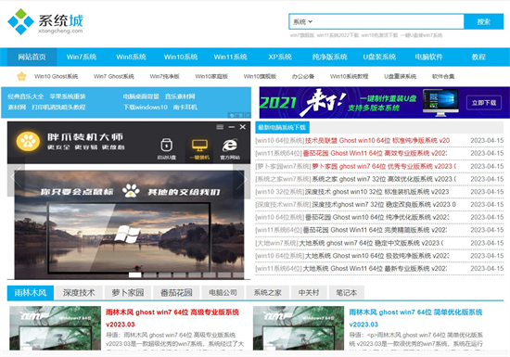Open the red 雨林木风 ghost win7 高级专业版系统 title

pos(172,318)
